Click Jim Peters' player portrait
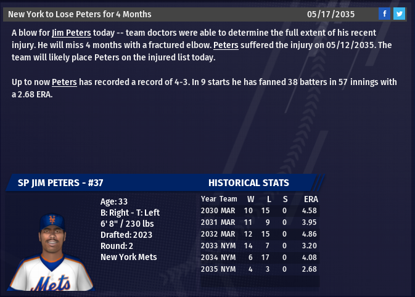415x297 pixels. coord(54,251)
